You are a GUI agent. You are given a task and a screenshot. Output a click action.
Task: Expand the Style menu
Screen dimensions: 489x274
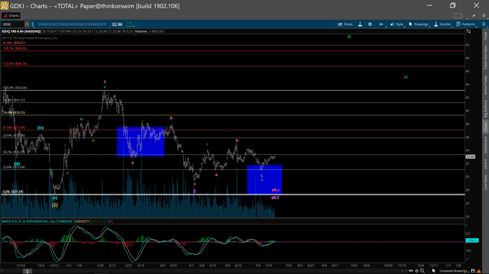pos(397,24)
